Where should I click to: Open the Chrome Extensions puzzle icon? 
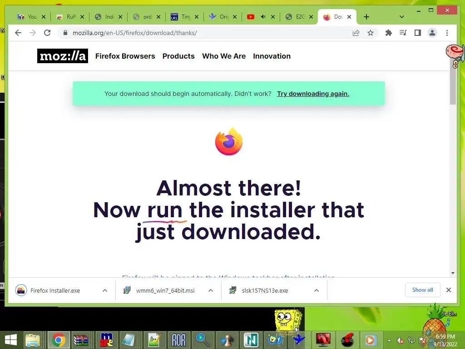tap(389, 33)
